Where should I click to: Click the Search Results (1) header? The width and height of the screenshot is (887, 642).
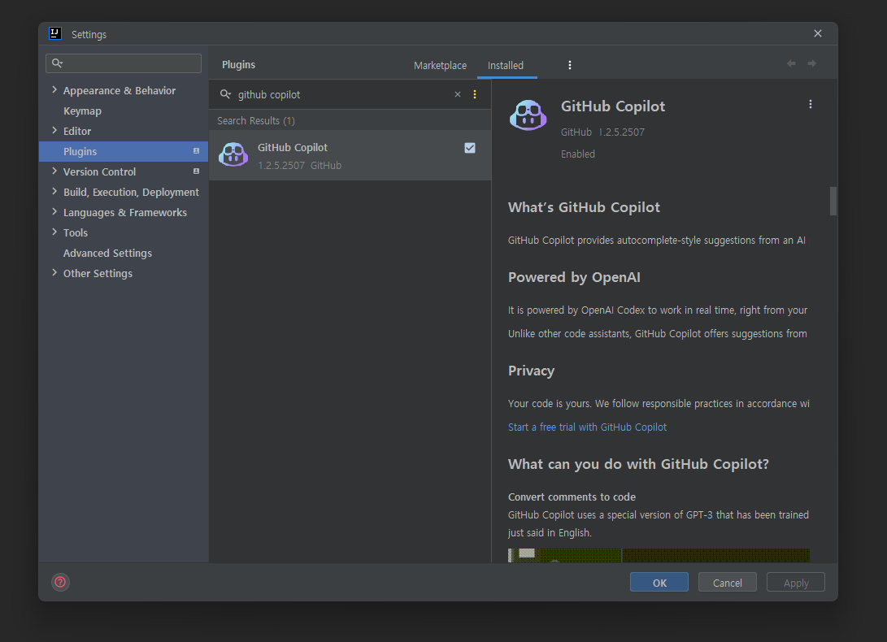click(255, 120)
